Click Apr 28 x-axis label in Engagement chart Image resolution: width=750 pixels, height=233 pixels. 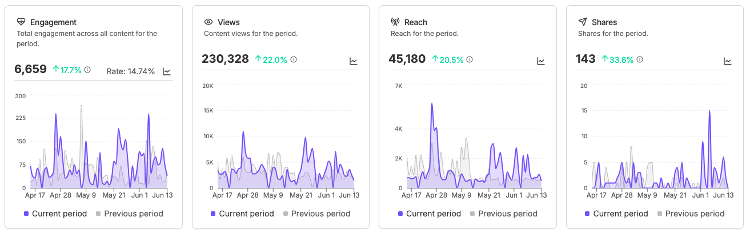click(60, 195)
